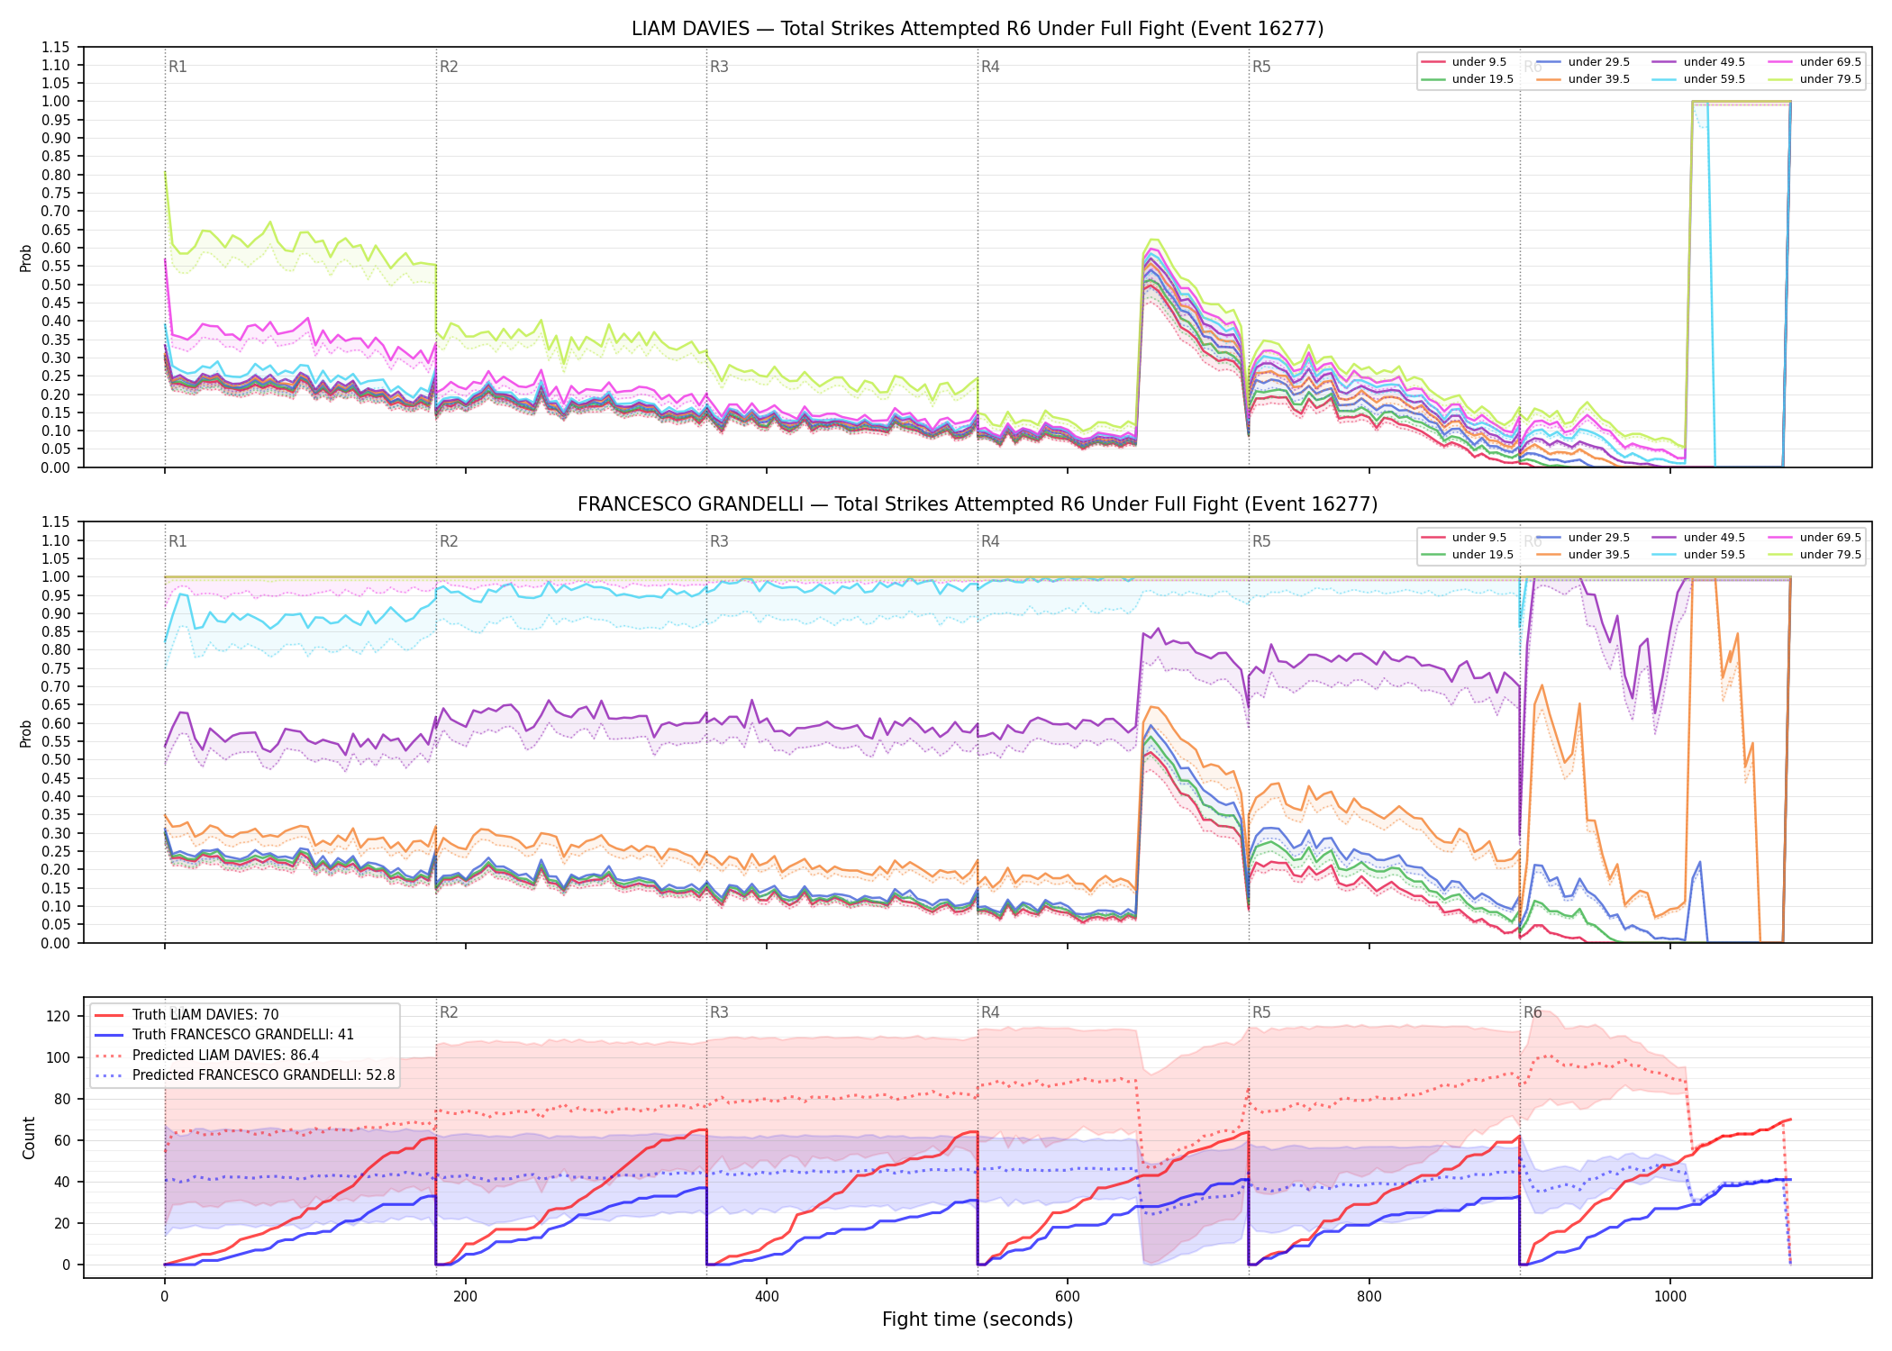Click the R3 round label in Grandelli chart

(719, 541)
